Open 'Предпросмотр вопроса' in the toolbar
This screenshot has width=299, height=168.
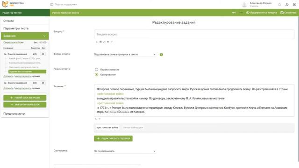[263, 13]
